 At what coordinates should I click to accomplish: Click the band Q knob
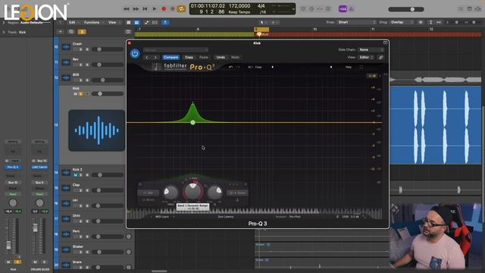215,192
